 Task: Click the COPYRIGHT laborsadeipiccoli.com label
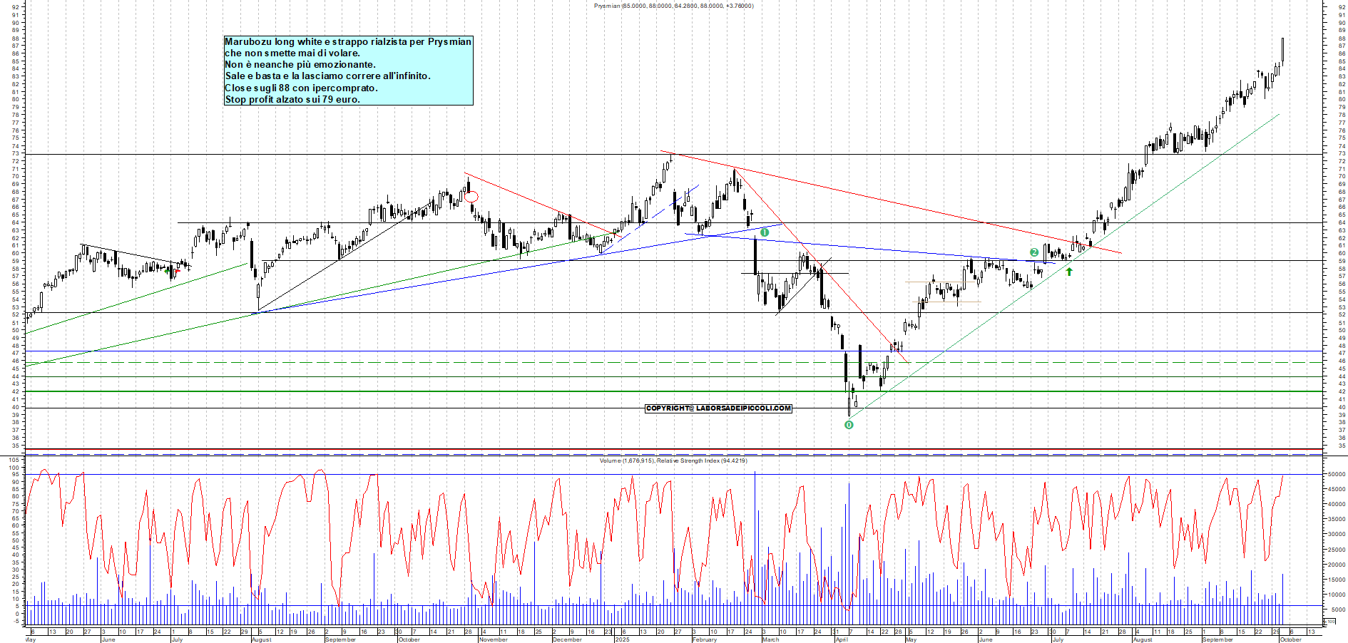pos(718,408)
